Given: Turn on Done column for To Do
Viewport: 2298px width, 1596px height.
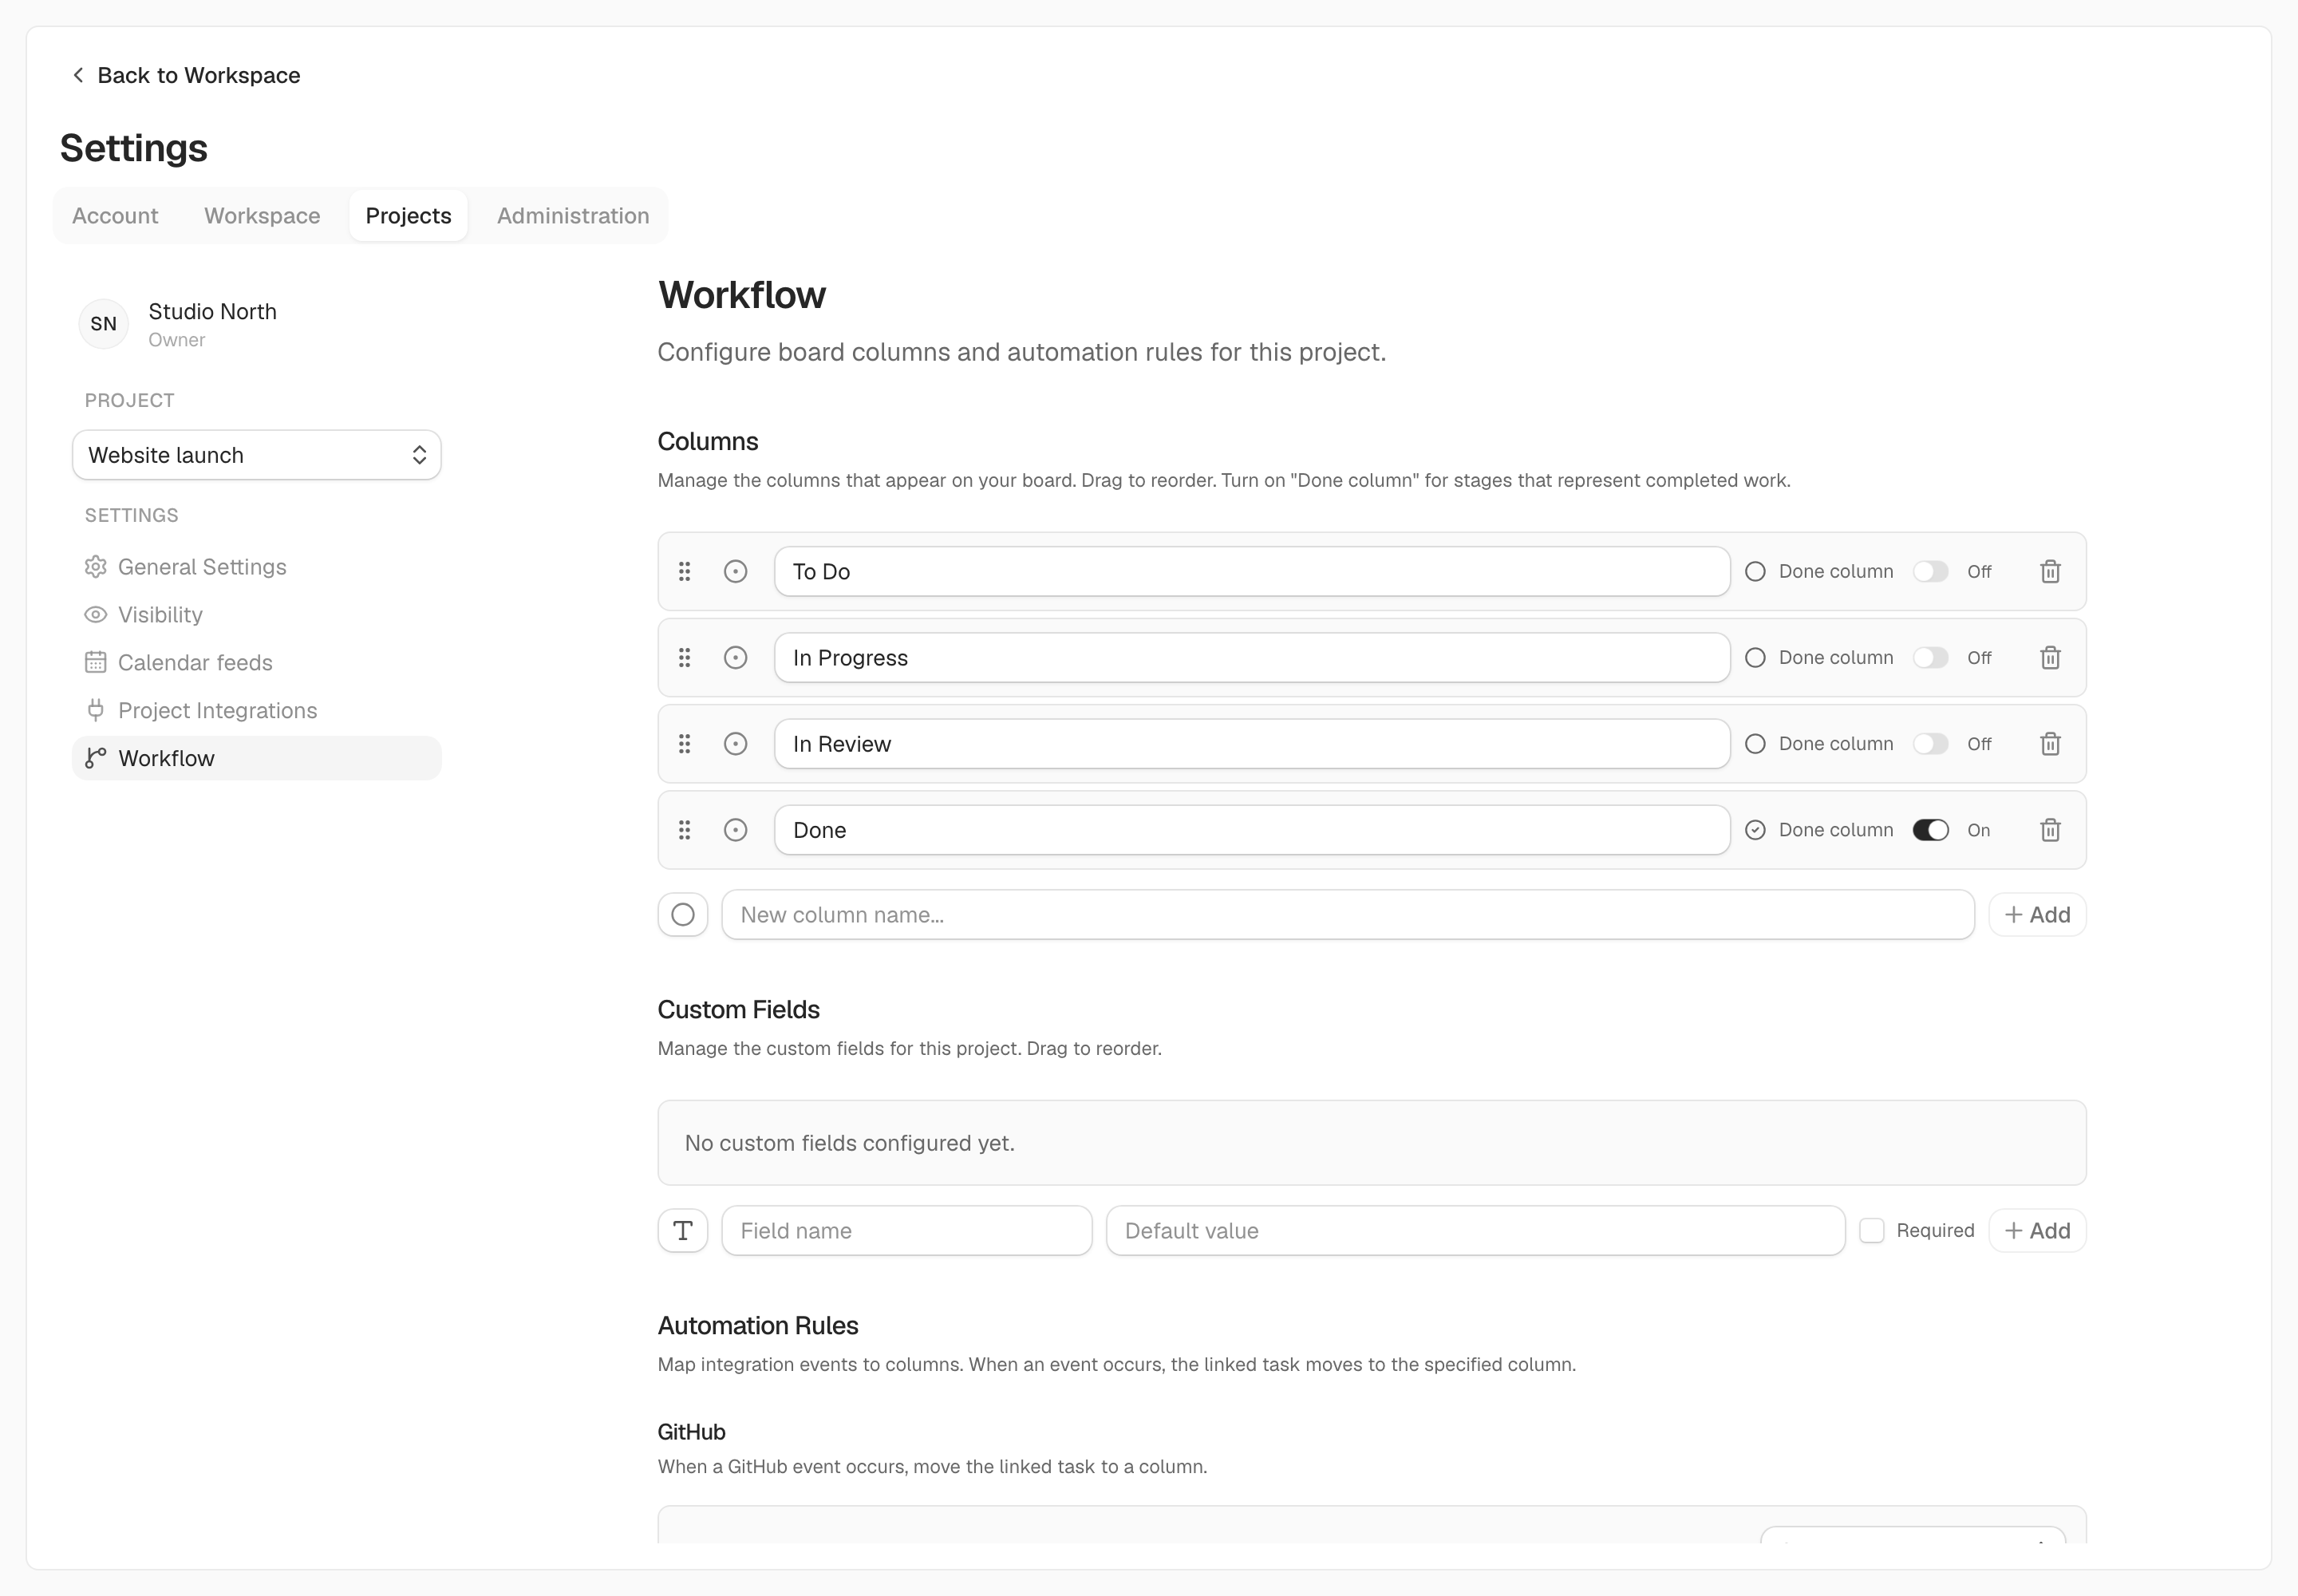Looking at the screenshot, I should coord(1930,571).
